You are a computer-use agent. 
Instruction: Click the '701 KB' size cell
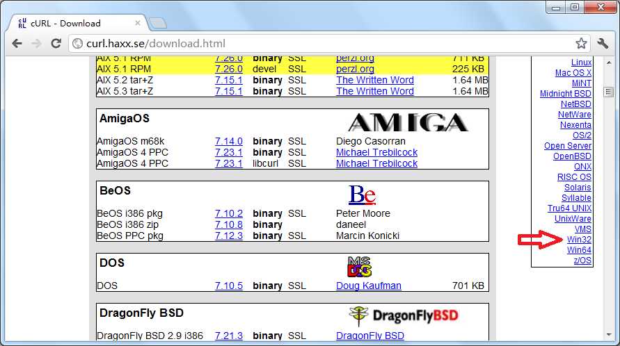pyautogui.click(x=468, y=286)
